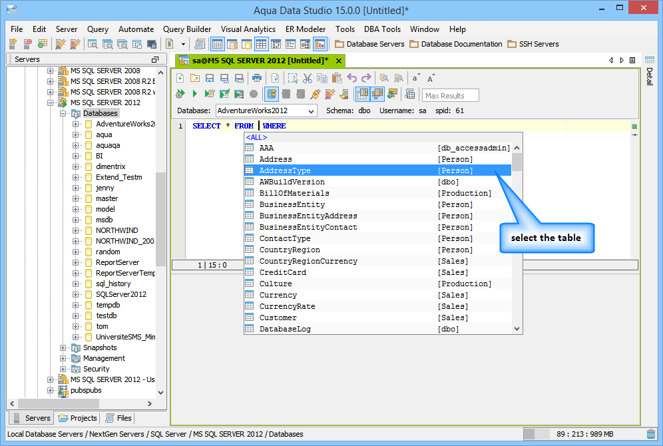The height and width of the screenshot is (446, 663).
Task: Paste from clipboard using the clipboard icon
Action: tap(337, 78)
